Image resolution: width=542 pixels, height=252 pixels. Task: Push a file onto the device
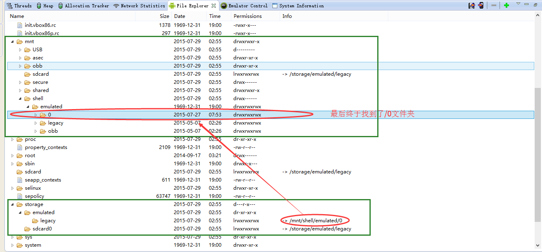tap(481, 6)
